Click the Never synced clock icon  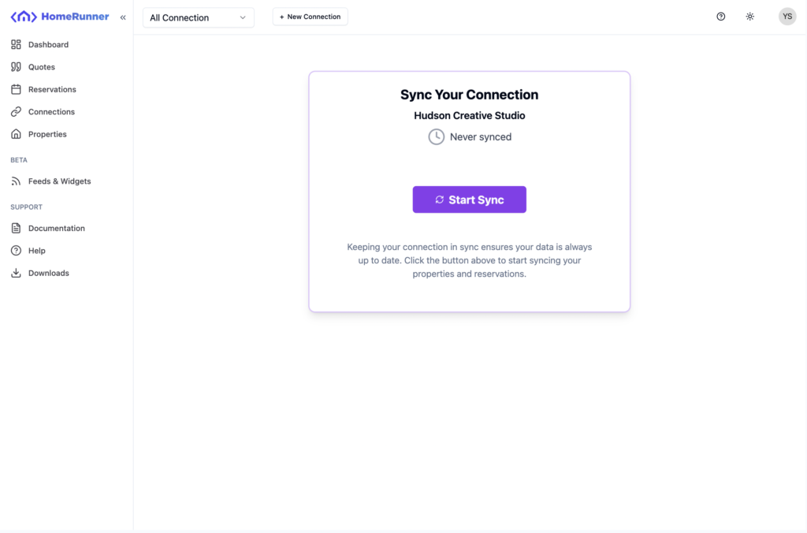[436, 137]
